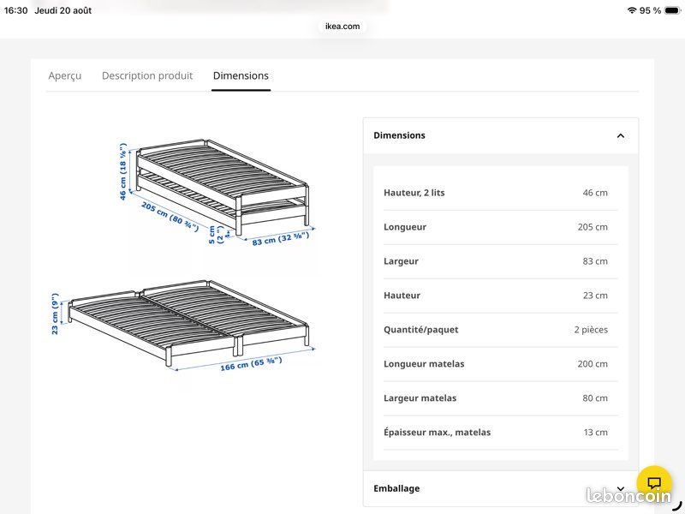Tap the 'Jeudi 20 août' date
685x514 pixels.
[x=63, y=10]
